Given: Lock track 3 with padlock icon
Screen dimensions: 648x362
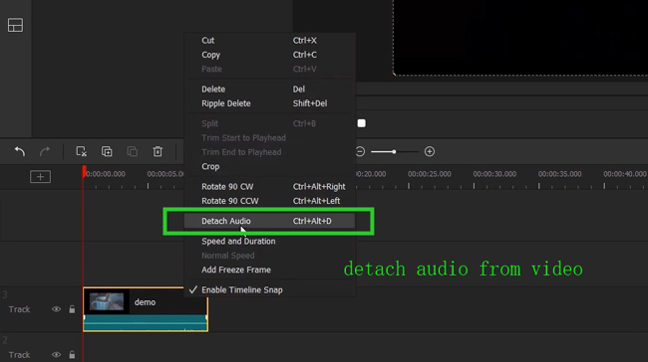Looking at the screenshot, I should 72,309.
